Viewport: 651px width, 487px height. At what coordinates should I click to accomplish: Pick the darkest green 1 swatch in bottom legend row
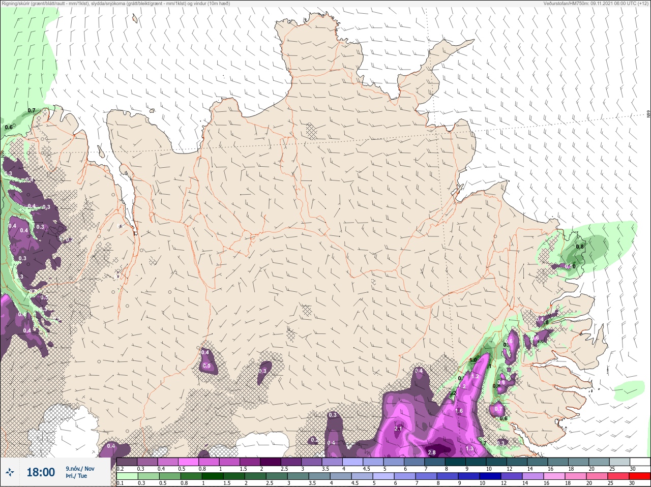point(213,476)
